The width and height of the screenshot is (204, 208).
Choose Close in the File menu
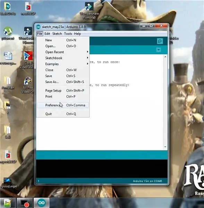pyautogui.click(x=63, y=70)
